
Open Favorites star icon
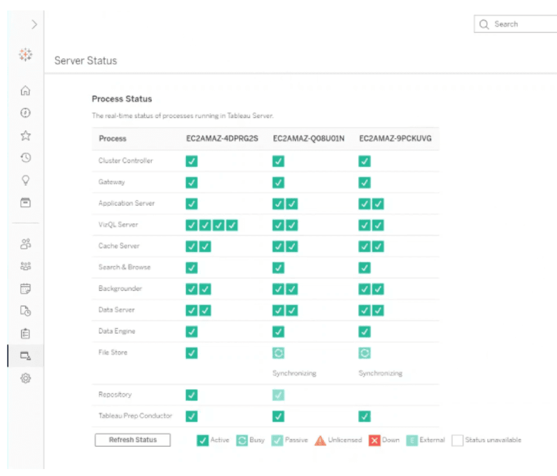point(25,136)
